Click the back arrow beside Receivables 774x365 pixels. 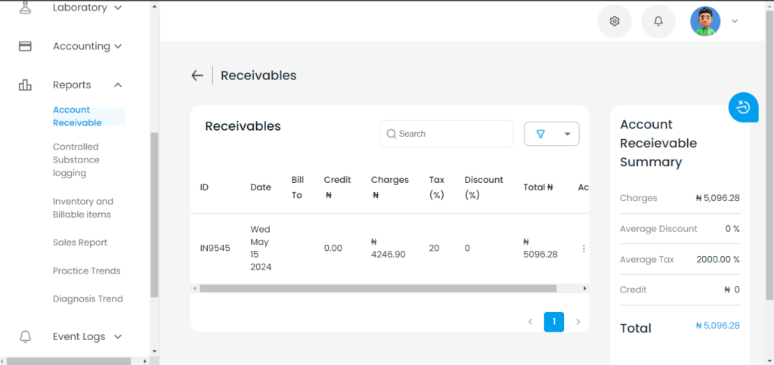click(197, 76)
